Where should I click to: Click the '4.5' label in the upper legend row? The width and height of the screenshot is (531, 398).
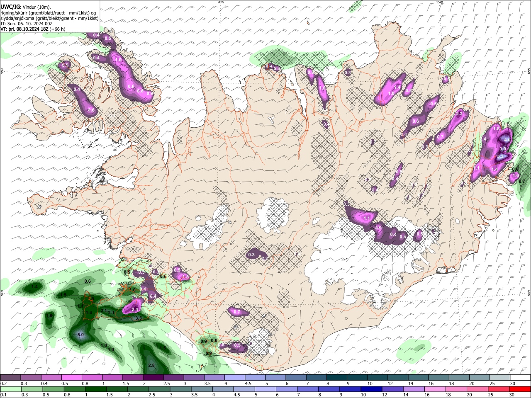click(x=248, y=383)
